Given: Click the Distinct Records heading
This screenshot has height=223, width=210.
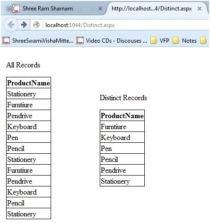Looking at the screenshot, I should click(x=123, y=98).
